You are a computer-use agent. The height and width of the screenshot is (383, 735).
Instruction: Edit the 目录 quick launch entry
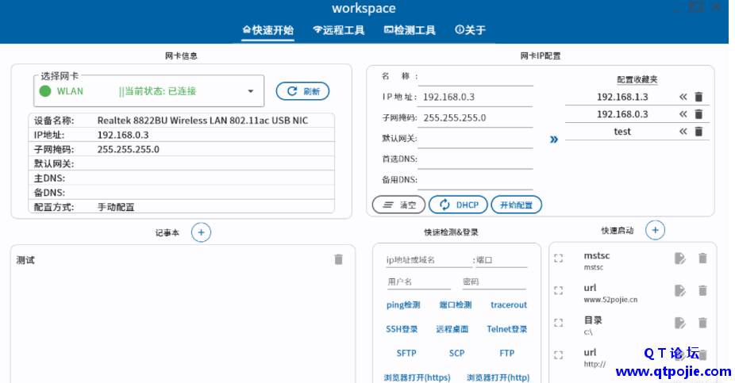tap(680, 323)
